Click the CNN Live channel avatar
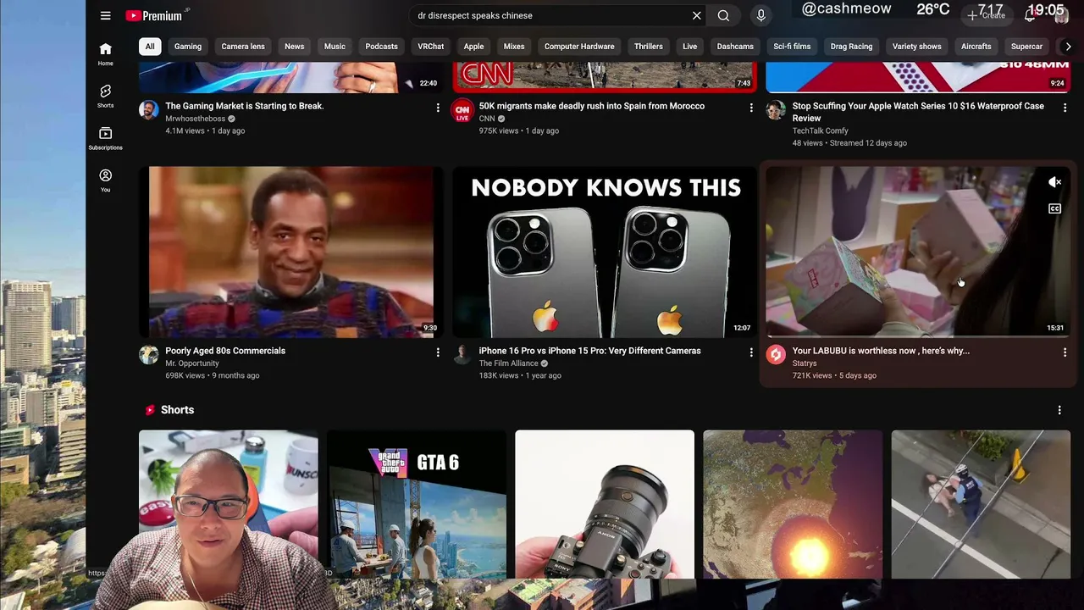 [462, 110]
